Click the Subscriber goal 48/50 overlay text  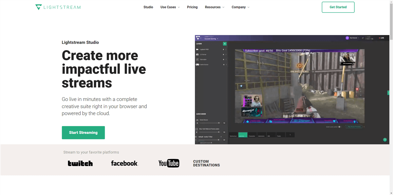[259, 51]
